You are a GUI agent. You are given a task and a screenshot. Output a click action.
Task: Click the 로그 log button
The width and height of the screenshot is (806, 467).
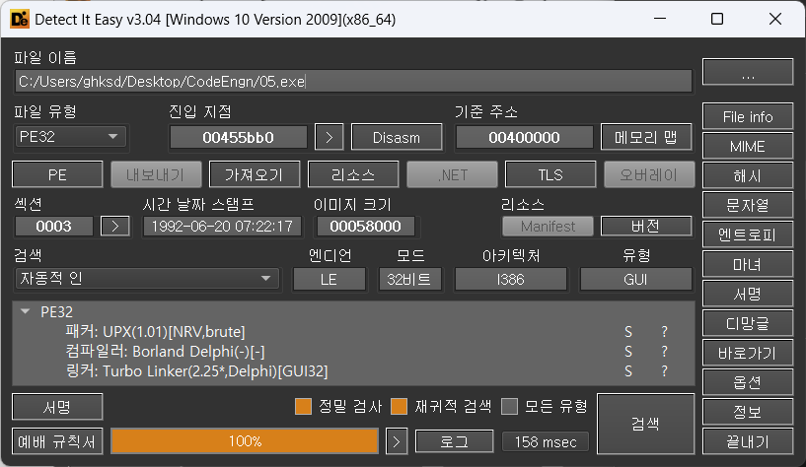pos(455,441)
